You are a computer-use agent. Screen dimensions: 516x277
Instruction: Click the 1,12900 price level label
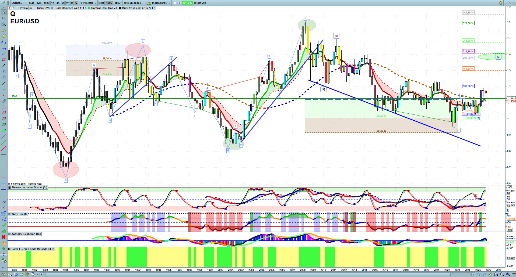pos(13,96)
